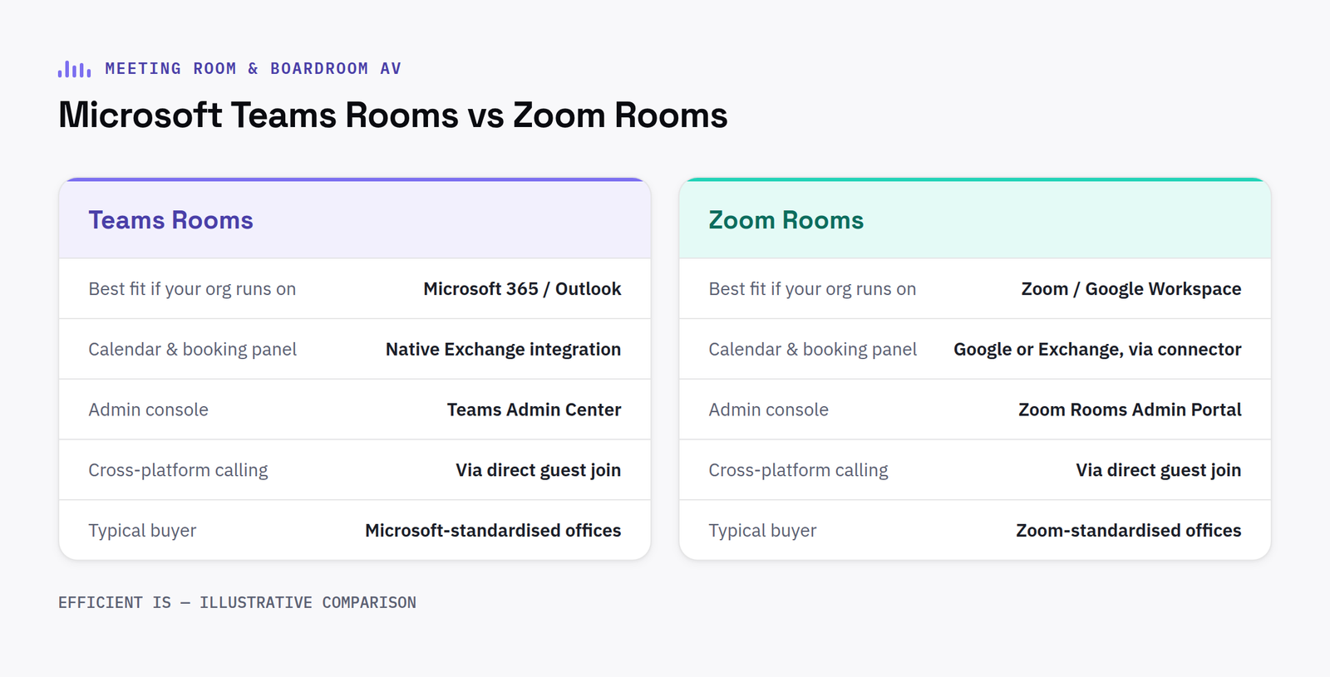
Task: Click 'Cross-platform calling' label in Teams card
Action: coord(178,470)
